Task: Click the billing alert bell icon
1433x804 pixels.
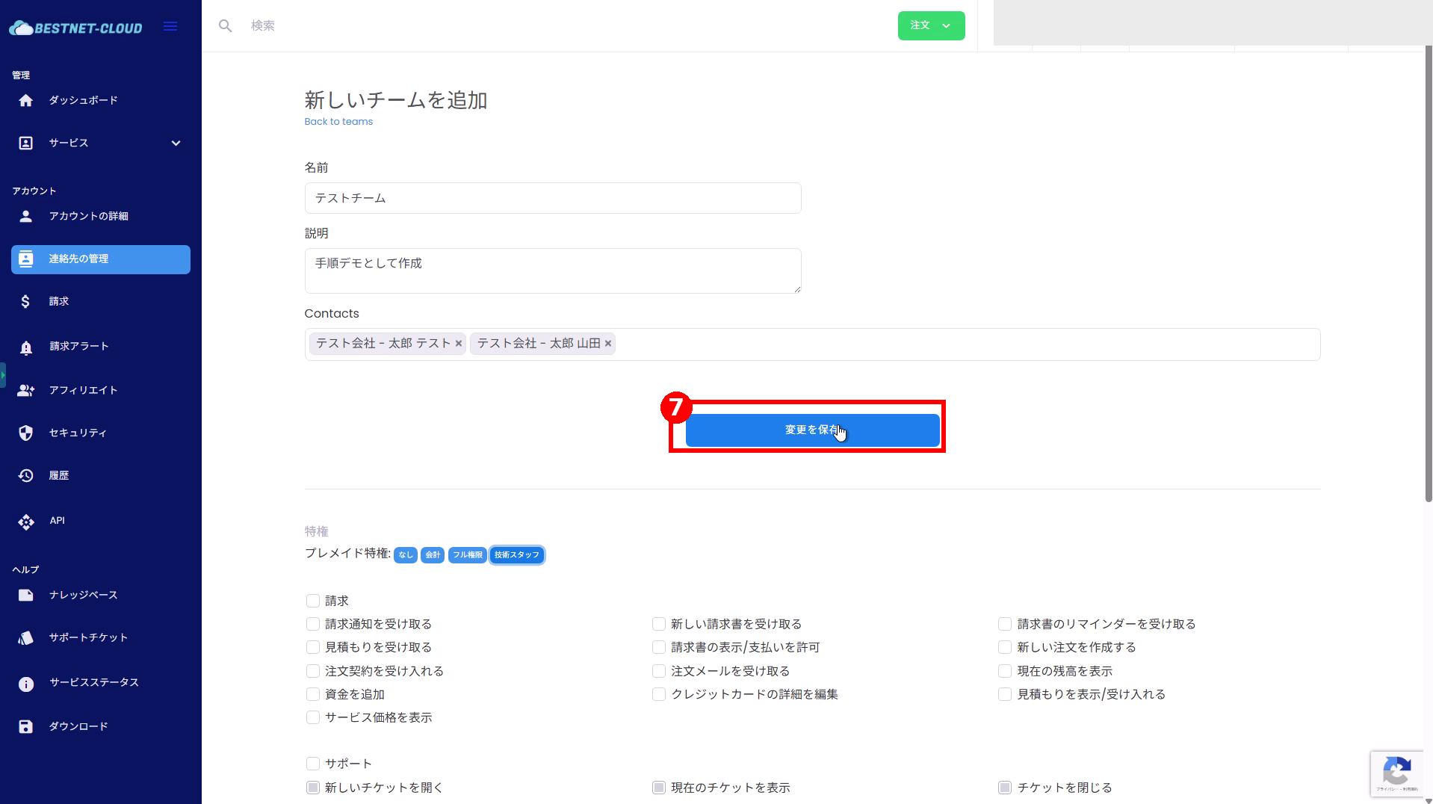Action: (26, 347)
